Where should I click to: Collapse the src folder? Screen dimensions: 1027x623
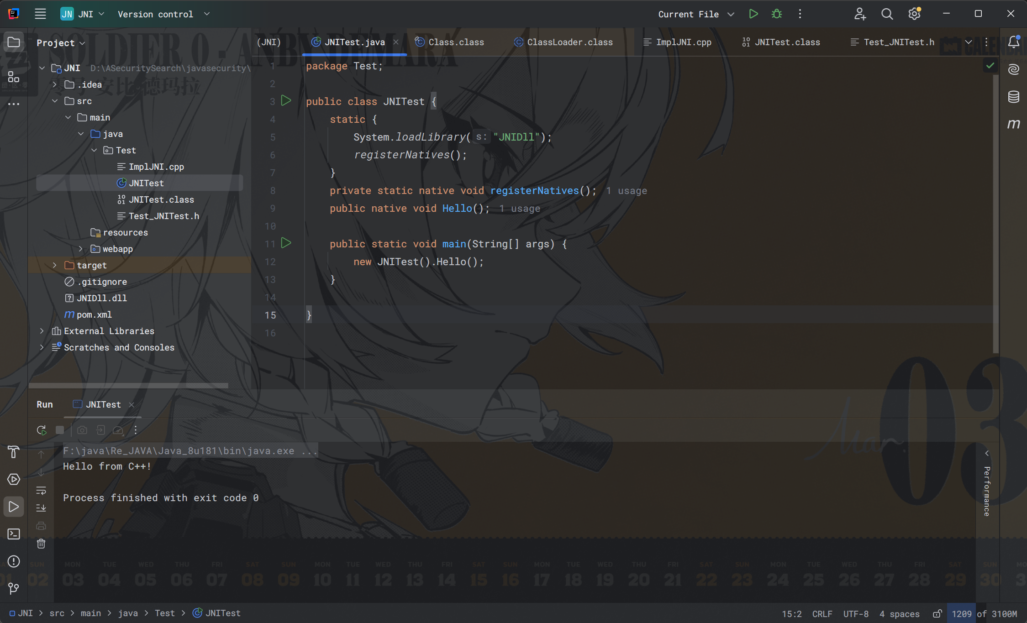[55, 101]
